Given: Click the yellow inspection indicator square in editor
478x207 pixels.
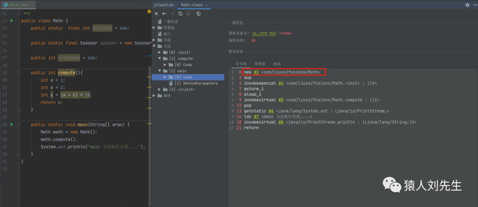Looking at the screenshot, I should 150,12.
